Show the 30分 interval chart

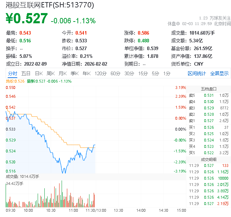129,73
